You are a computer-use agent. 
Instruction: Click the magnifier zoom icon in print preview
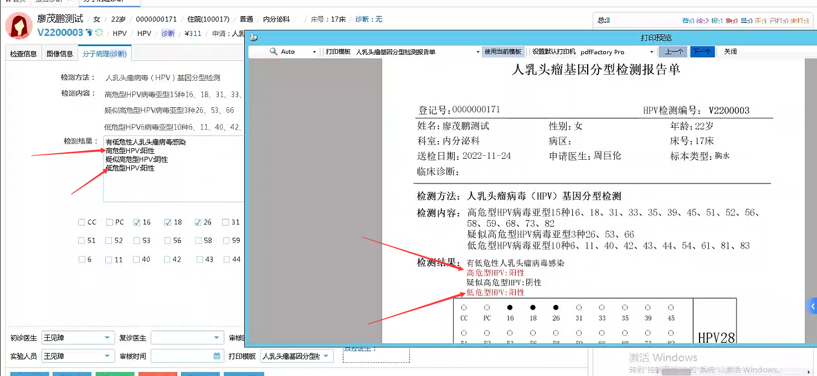[273, 51]
